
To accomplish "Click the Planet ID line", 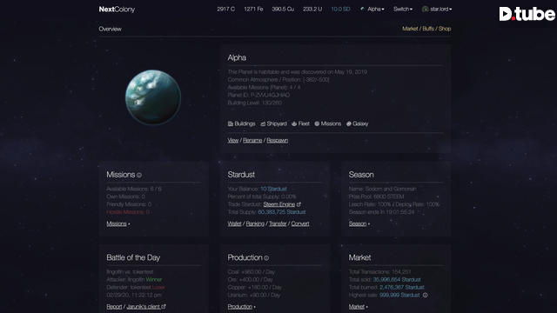I will [x=258, y=95].
